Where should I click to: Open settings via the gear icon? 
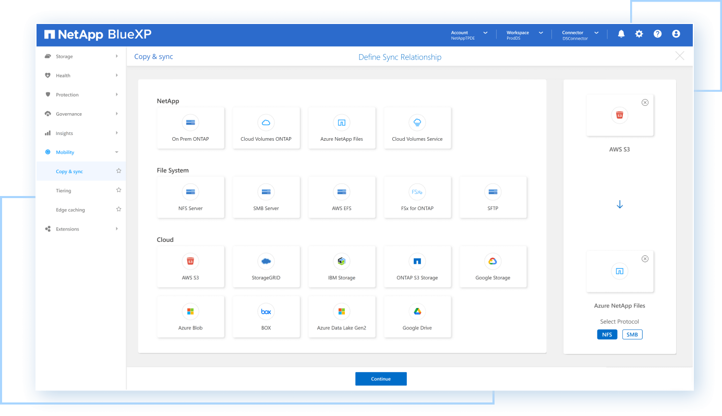tap(639, 34)
